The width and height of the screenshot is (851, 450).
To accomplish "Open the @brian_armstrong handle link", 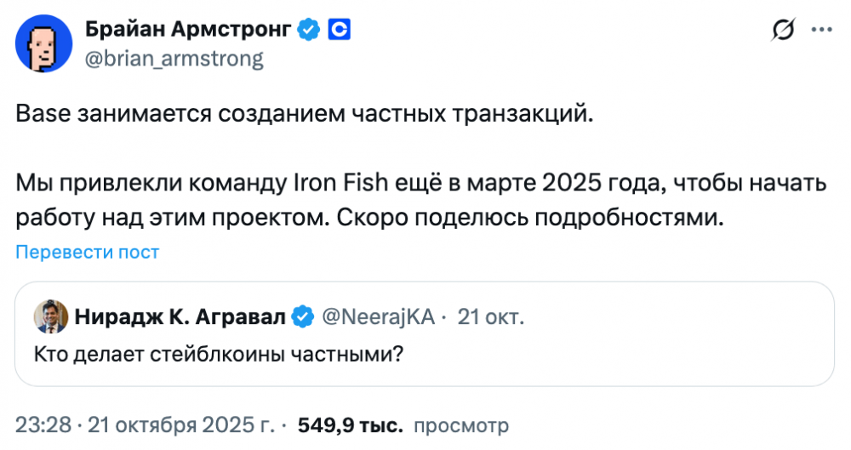I will 174,59.
